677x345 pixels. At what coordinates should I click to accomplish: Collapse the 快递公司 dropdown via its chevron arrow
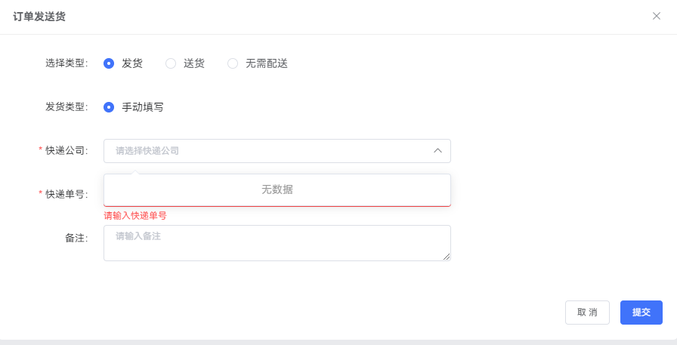tap(437, 151)
